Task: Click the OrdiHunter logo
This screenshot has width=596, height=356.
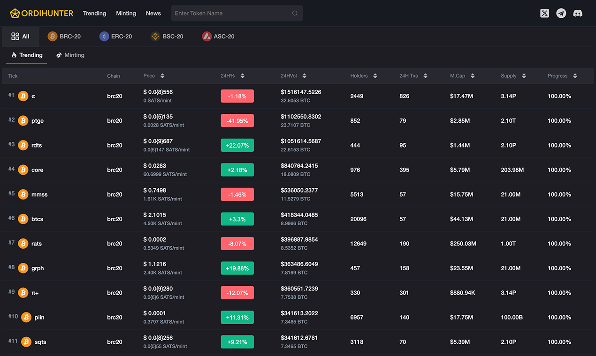Action: tap(42, 13)
